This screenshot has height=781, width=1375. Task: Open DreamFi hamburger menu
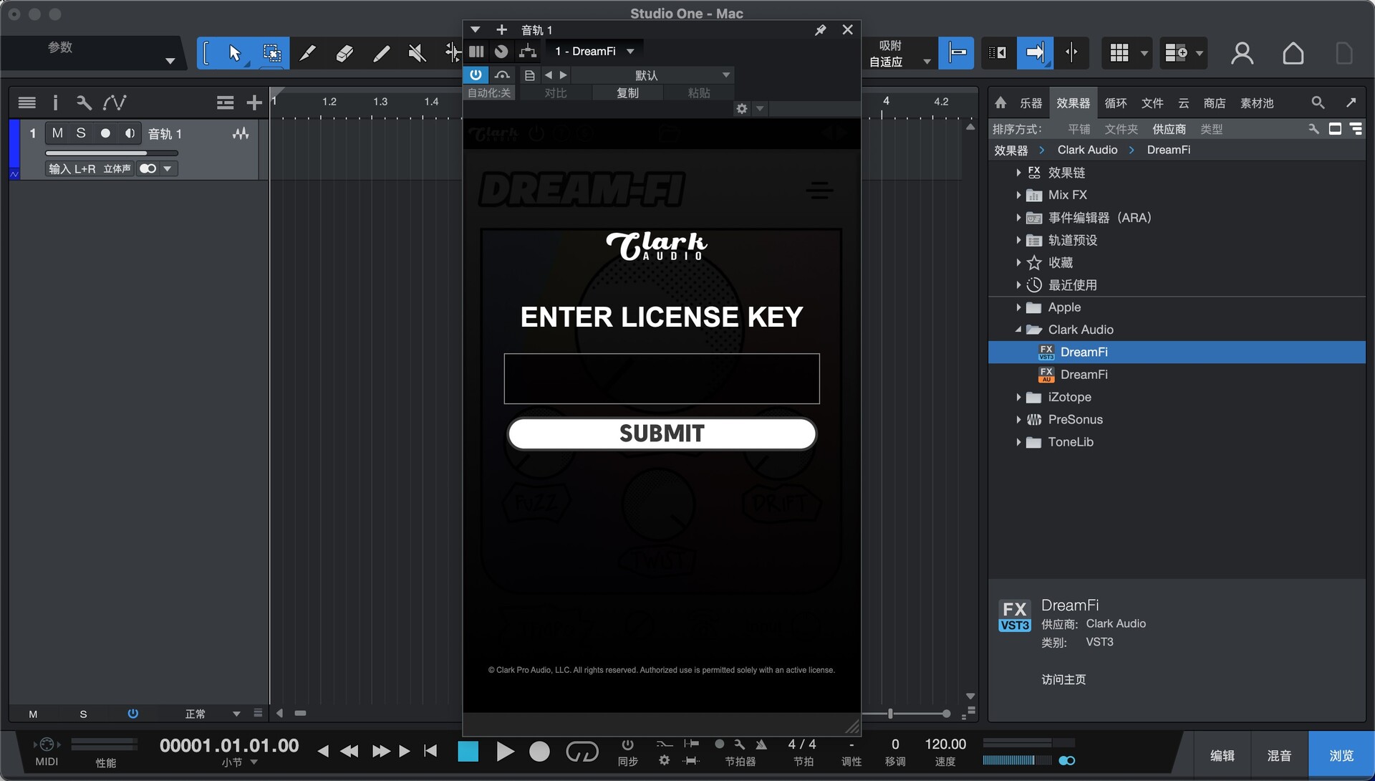819,190
